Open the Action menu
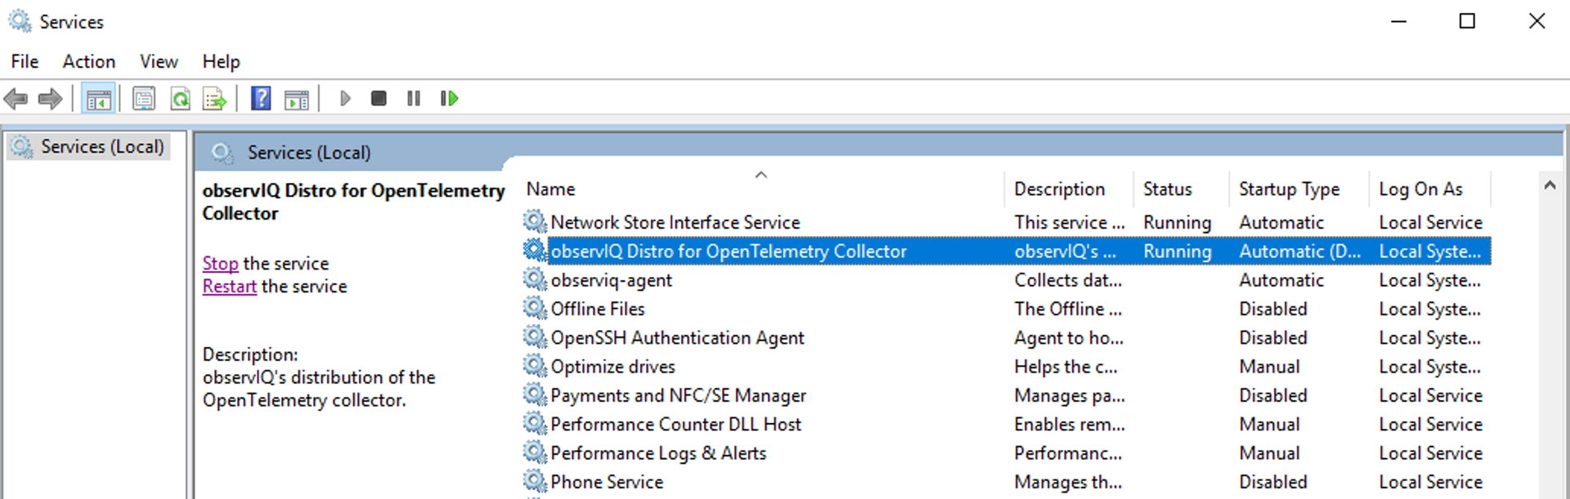Screen dimensions: 1570x499 tap(89, 61)
